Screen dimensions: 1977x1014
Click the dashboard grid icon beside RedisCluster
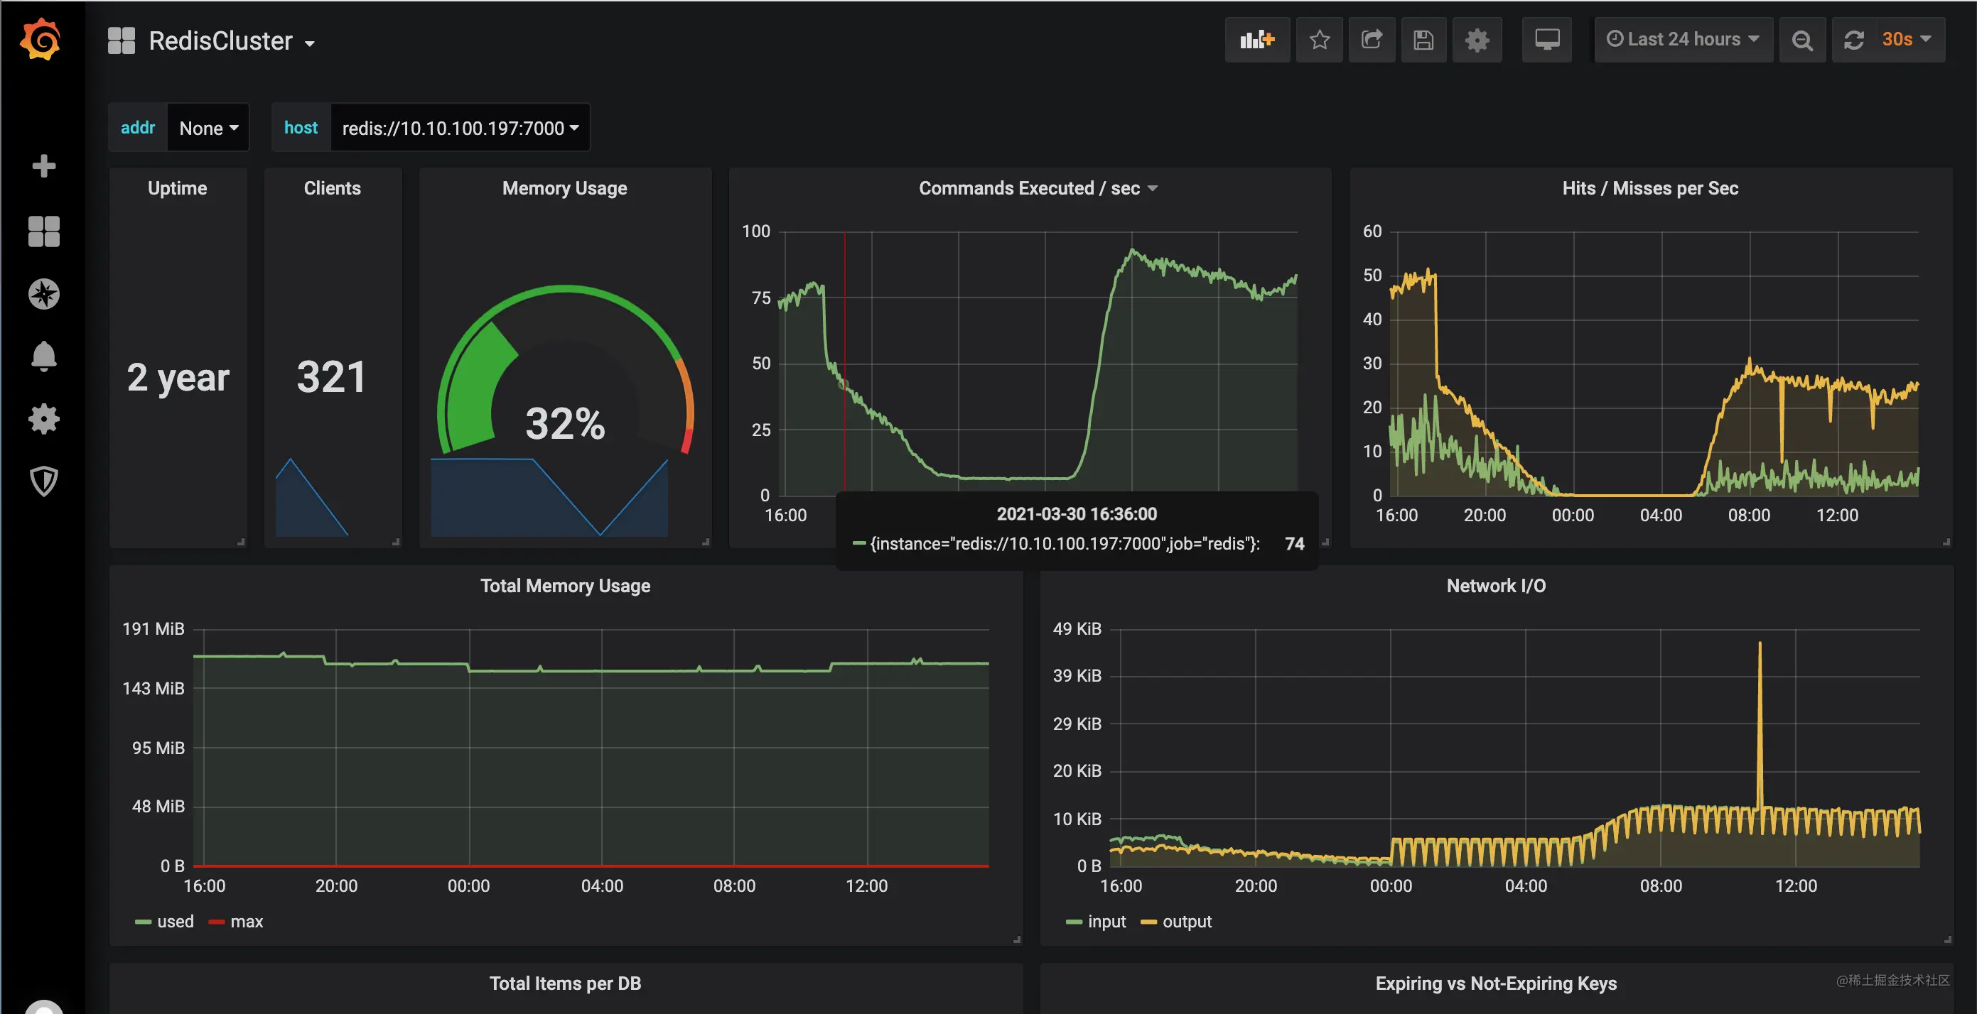click(122, 40)
